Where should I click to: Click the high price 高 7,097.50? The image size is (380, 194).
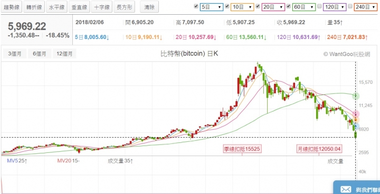tap(190, 23)
